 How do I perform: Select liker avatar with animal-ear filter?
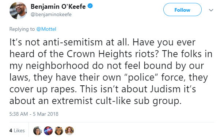point(59,131)
